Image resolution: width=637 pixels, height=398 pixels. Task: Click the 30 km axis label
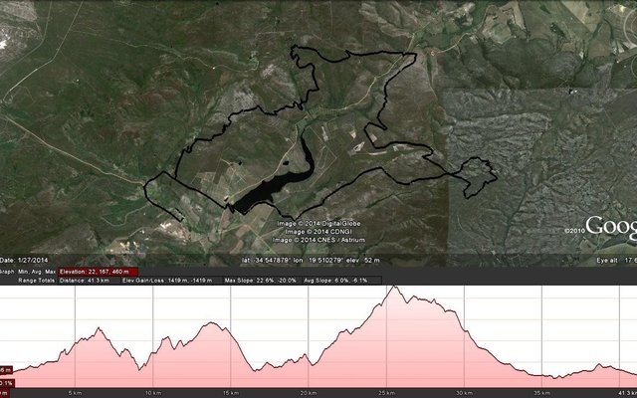[x=464, y=393]
